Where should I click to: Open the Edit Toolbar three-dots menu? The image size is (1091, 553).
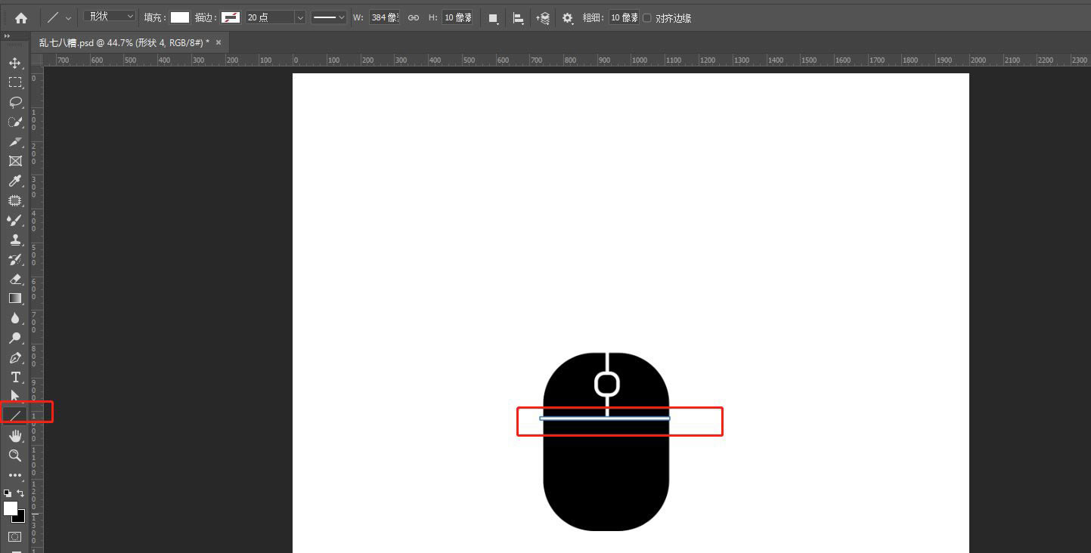pos(14,475)
